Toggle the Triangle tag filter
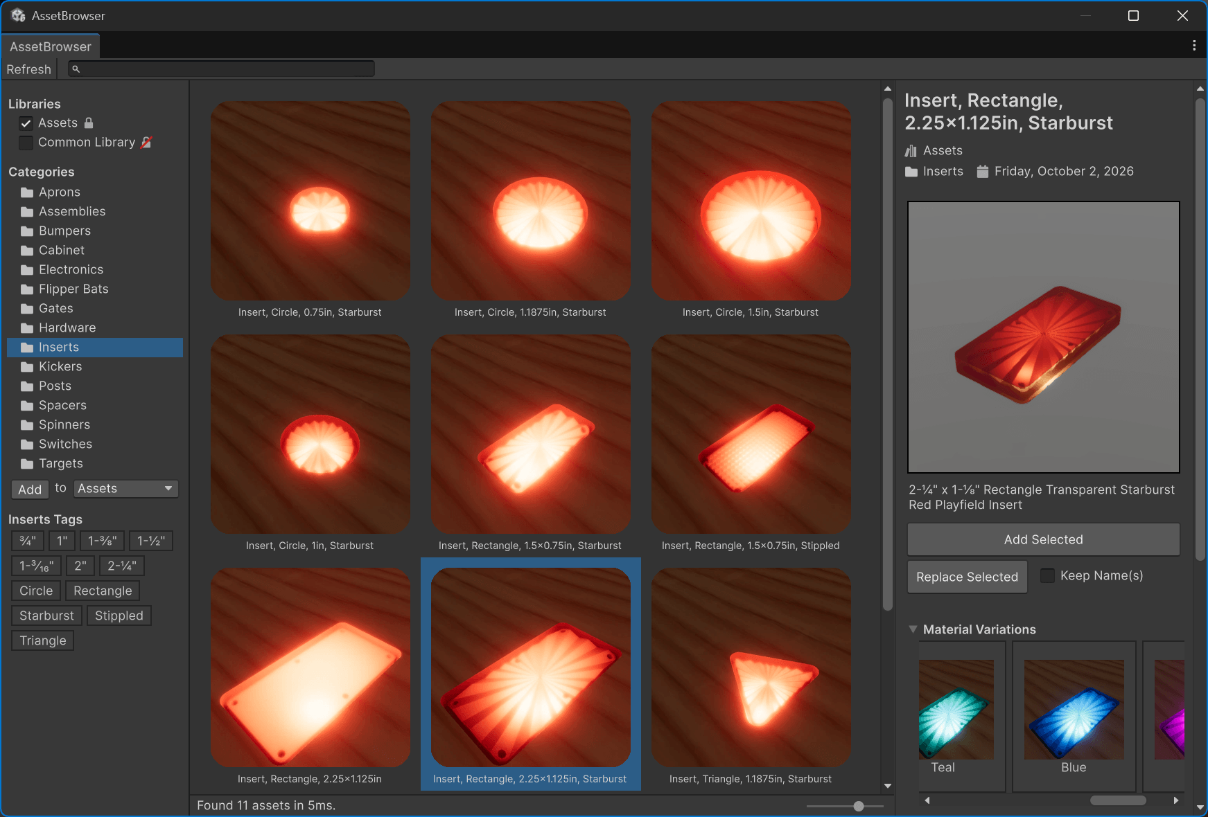1208x817 pixels. 43,640
